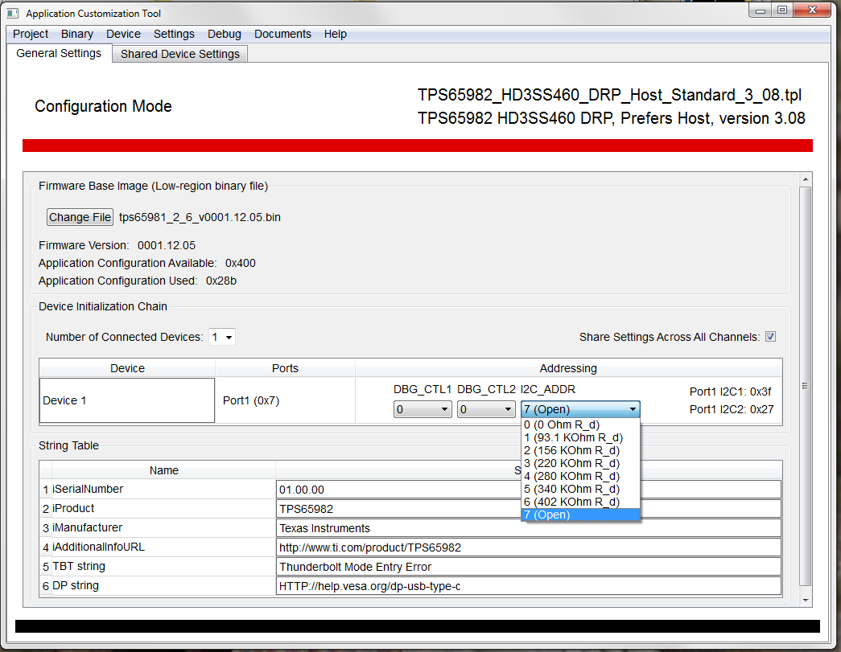The image size is (841, 652).
Task: Click Port1 I2C1: 0x3f text
Action: click(x=730, y=392)
